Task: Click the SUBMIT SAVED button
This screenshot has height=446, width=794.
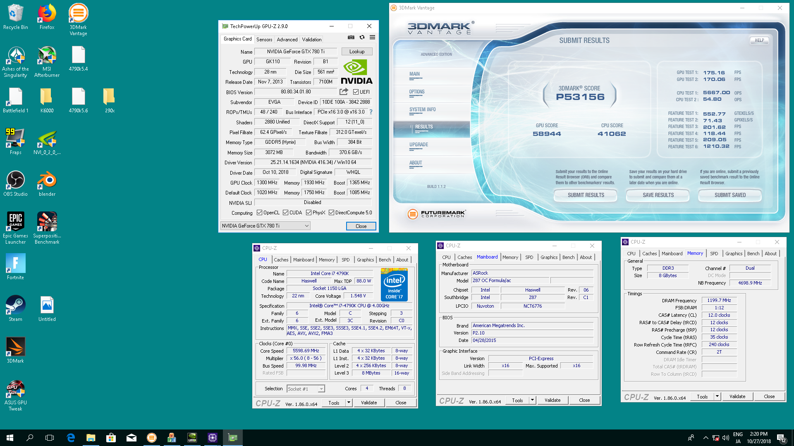Action: [730, 195]
